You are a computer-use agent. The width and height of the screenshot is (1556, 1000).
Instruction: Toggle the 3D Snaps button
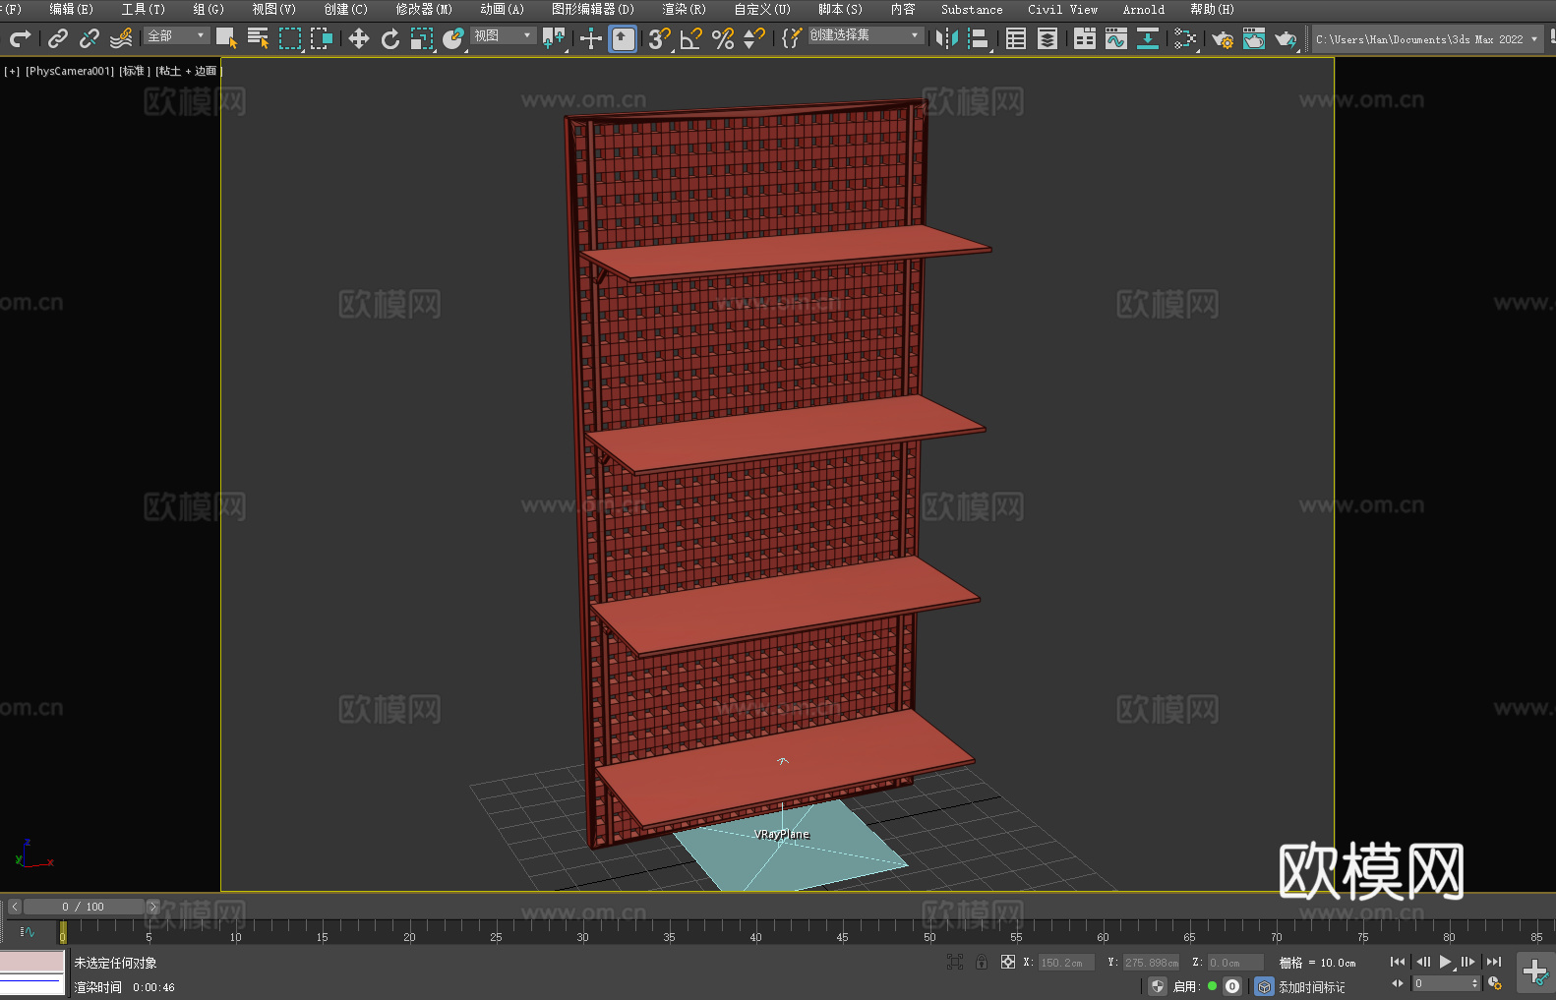coord(659,38)
